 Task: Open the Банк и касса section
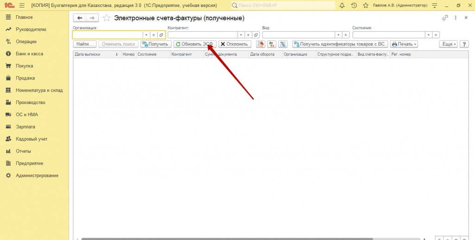coord(29,54)
